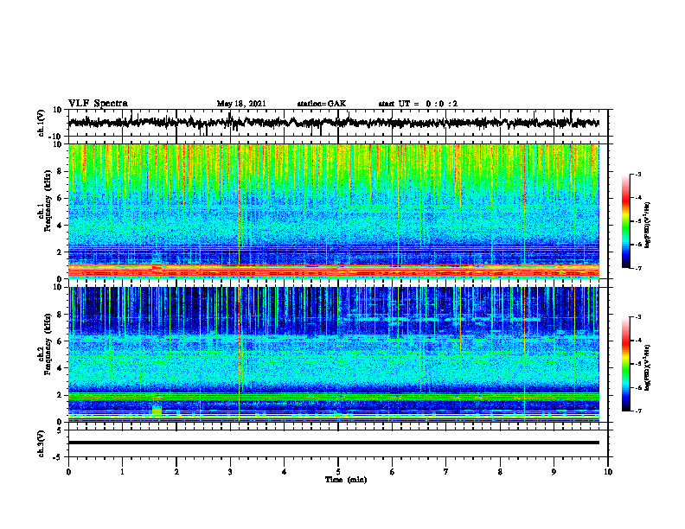Click the "-3" label on ch.1 color bar

[x=638, y=174]
